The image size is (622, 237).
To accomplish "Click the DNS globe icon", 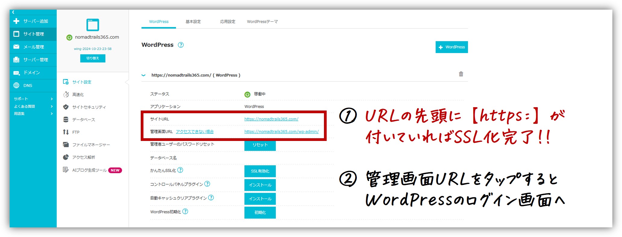I will coord(16,86).
